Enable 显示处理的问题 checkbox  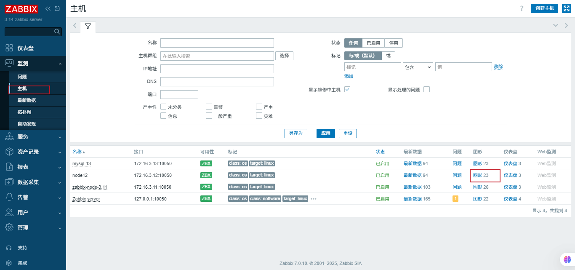(x=426, y=89)
